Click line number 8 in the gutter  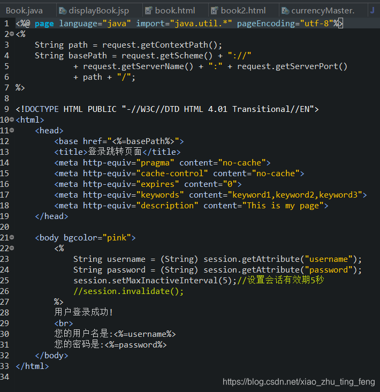7,99
